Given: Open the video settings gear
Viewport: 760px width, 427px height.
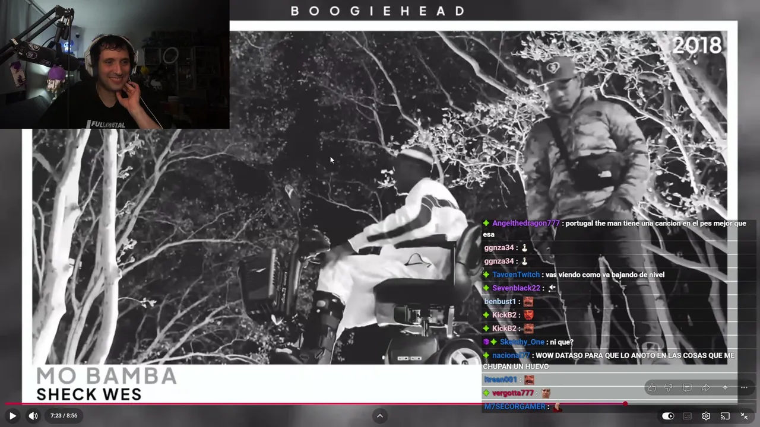Looking at the screenshot, I should pos(706,416).
